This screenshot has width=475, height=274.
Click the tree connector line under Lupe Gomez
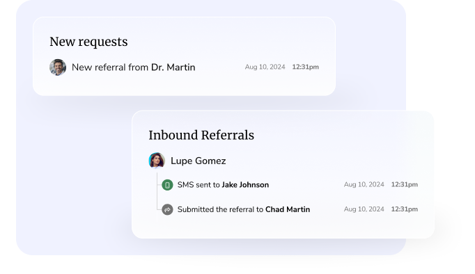[157, 191]
